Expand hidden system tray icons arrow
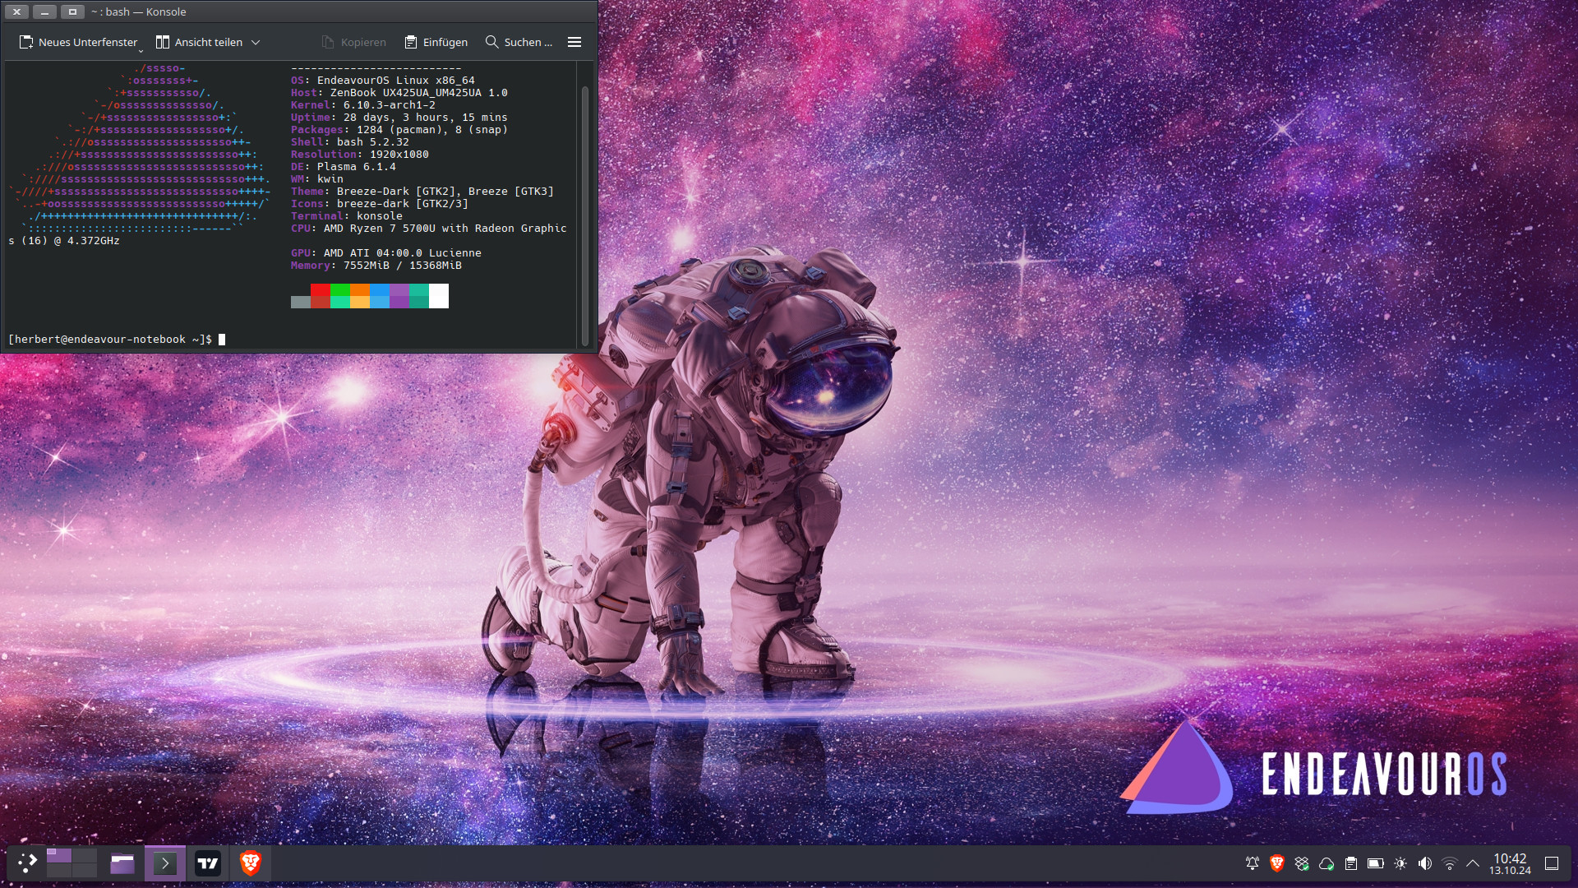 (1473, 863)
